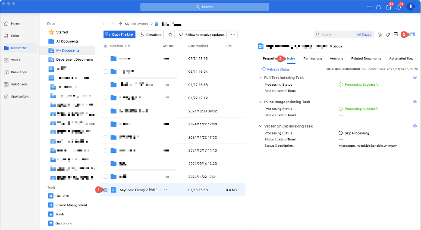This screenshot has height=230, width=421.
Task: Toggle eye icon for Full Text Indexing Task
Action: 415,78
